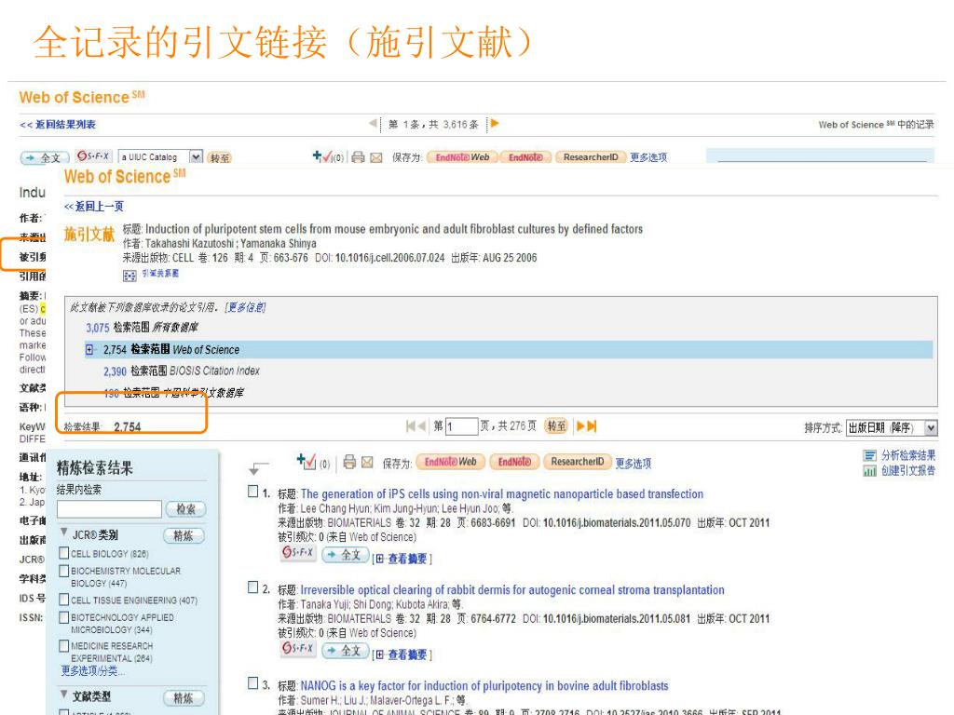Check BIOCHEMISTRY MOLECULAR BIOLOGY filter
Screen dimensions: 954x715
[64, 571]
